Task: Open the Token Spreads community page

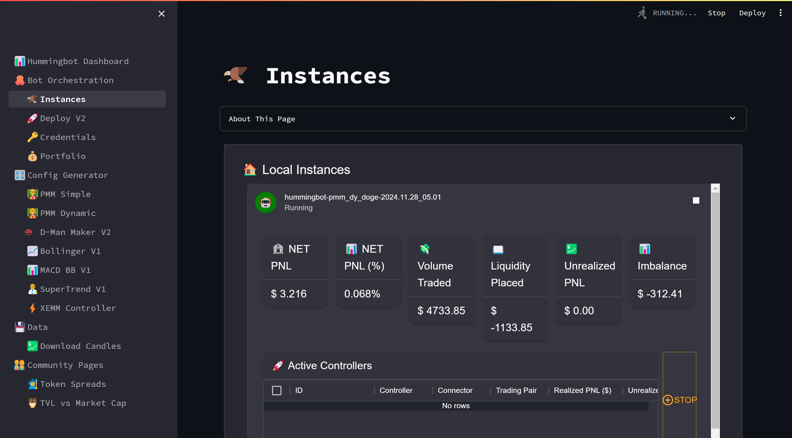Action: pos(73,384)
